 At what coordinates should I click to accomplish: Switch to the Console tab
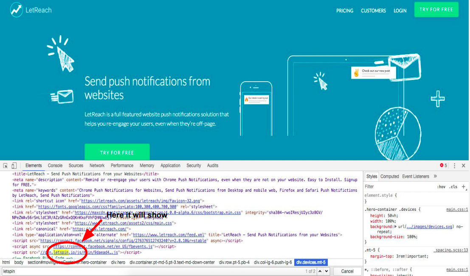click(x=55, y=166)
